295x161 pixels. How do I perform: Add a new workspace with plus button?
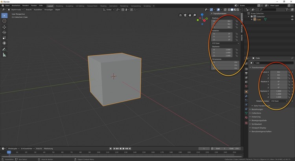tap(154, 6)
